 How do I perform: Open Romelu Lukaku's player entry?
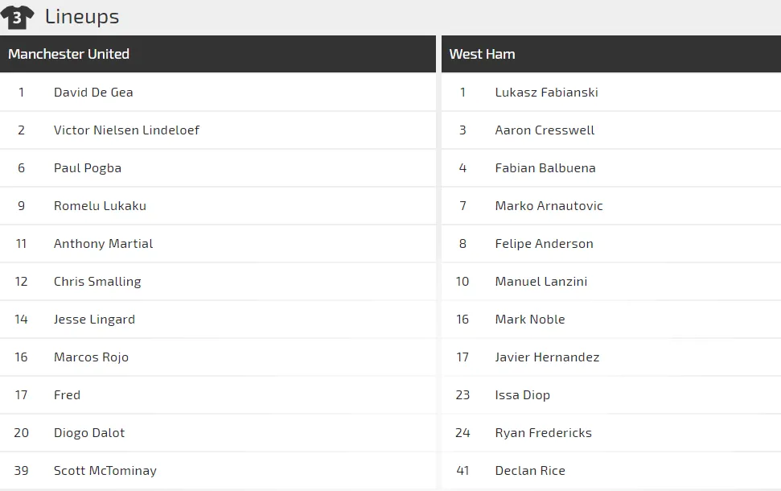pyautogui.click(x=100, y=205)
